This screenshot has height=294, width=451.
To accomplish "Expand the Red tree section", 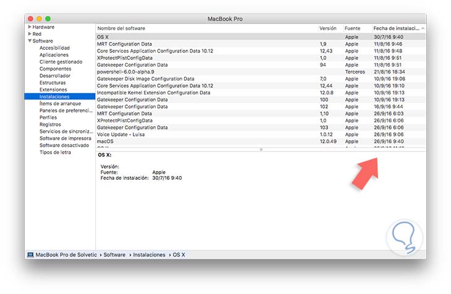I will [30, 33].
